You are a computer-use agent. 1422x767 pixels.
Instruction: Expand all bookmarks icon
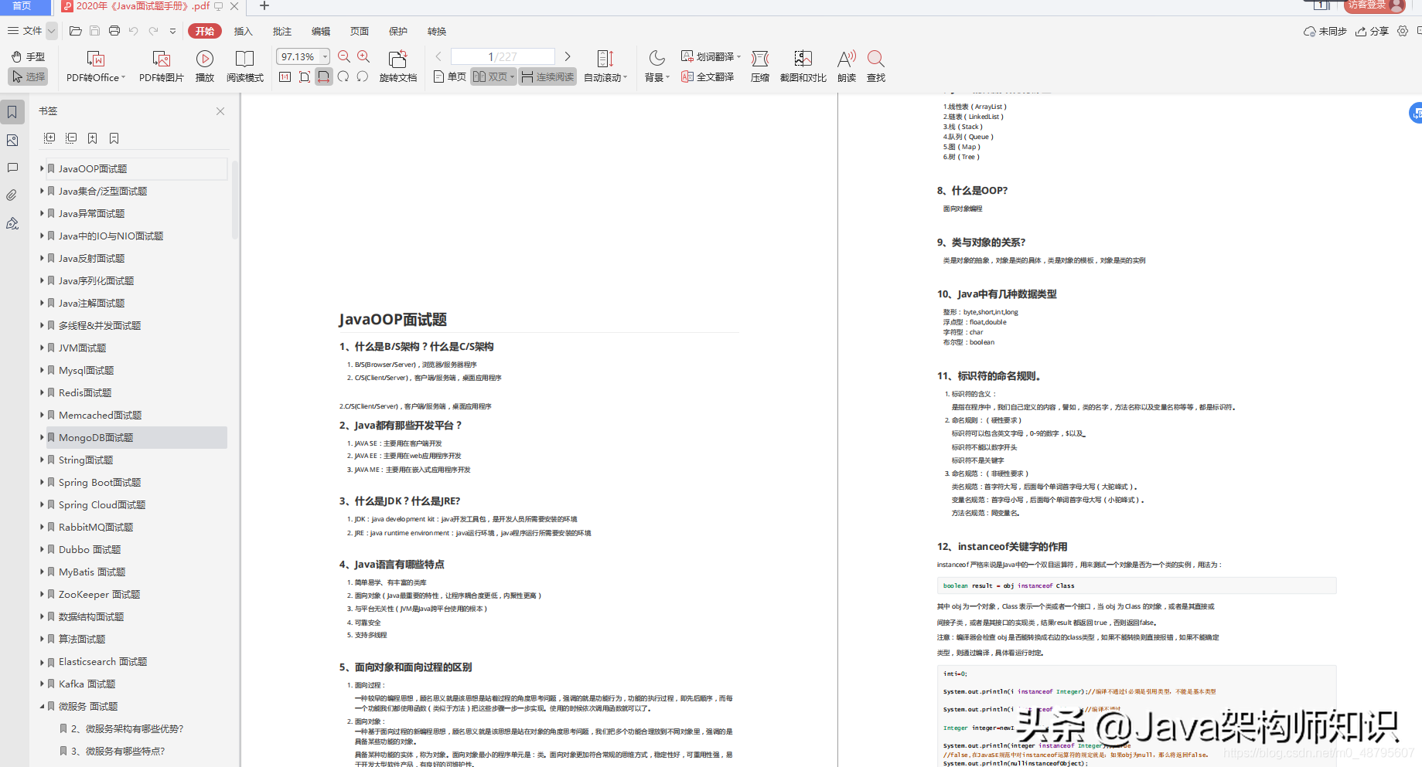(49, 138)
